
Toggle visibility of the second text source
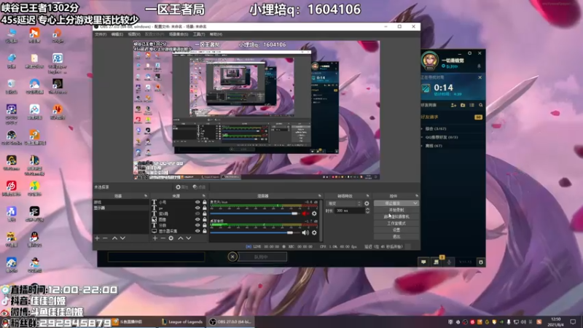[x=197, y=208]
